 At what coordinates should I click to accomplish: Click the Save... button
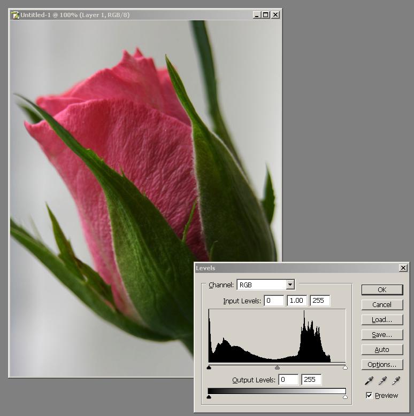[x=382, y=335]
